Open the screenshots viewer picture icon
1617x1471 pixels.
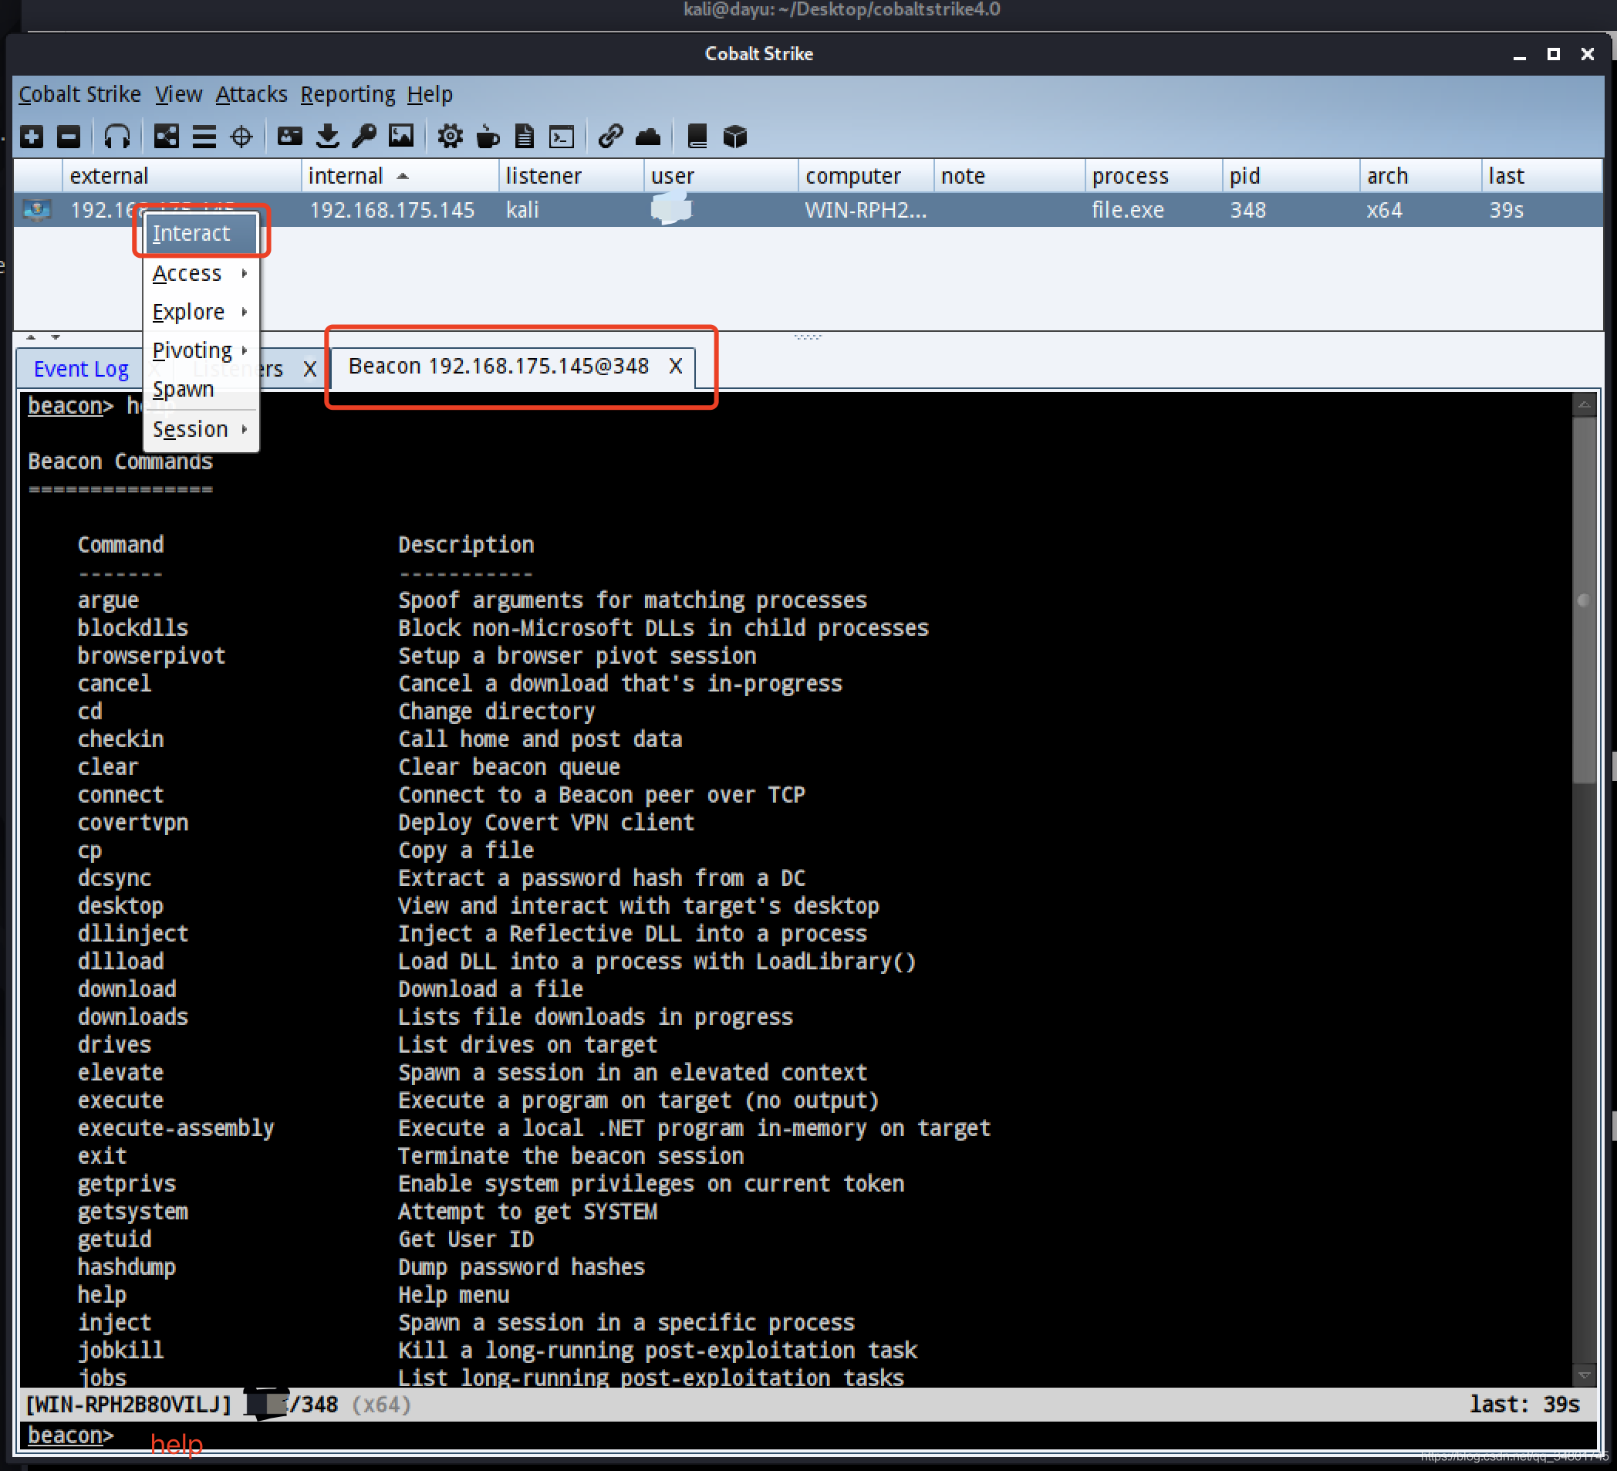click(x=401, y=137)
